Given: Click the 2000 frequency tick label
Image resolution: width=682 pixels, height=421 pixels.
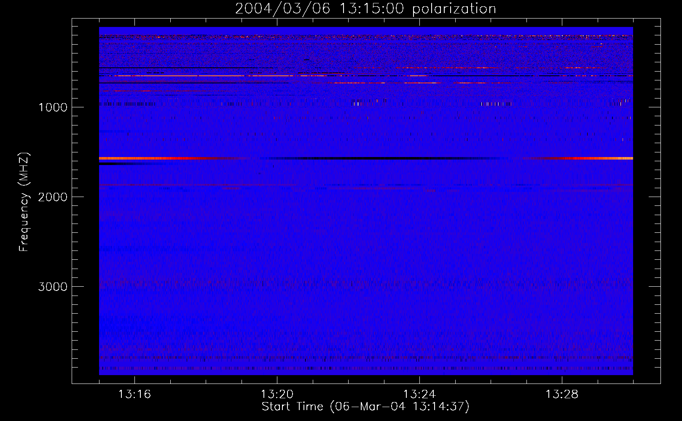Looking at the screenshot, I should tap(53, 197).
